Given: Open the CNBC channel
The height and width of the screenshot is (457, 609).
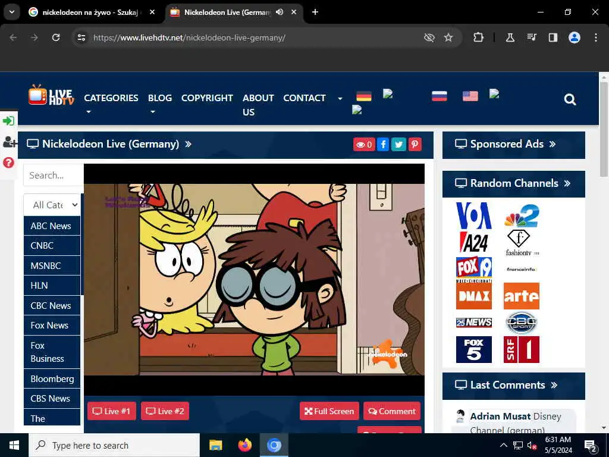Looking at the screenshot, I should (52, 246).
